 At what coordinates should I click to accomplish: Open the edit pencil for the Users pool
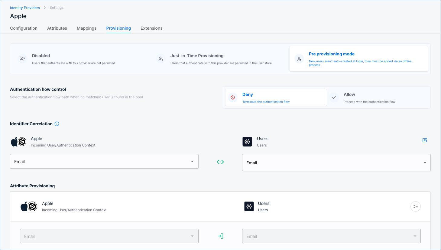(425, 140)
